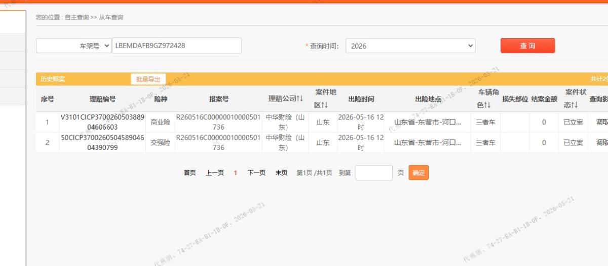
Task: Select claim number V3101CICP370026050388904606603
Action: (x=103, y=122)
